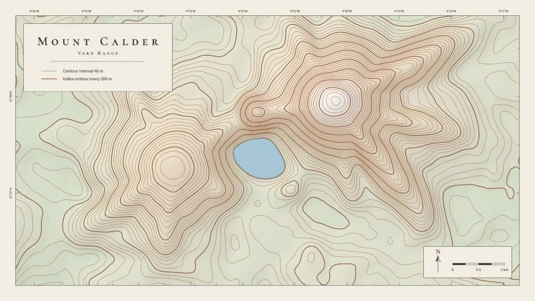
Task: Click the '0.5' scale bar label
Action: tap(478, 270)
